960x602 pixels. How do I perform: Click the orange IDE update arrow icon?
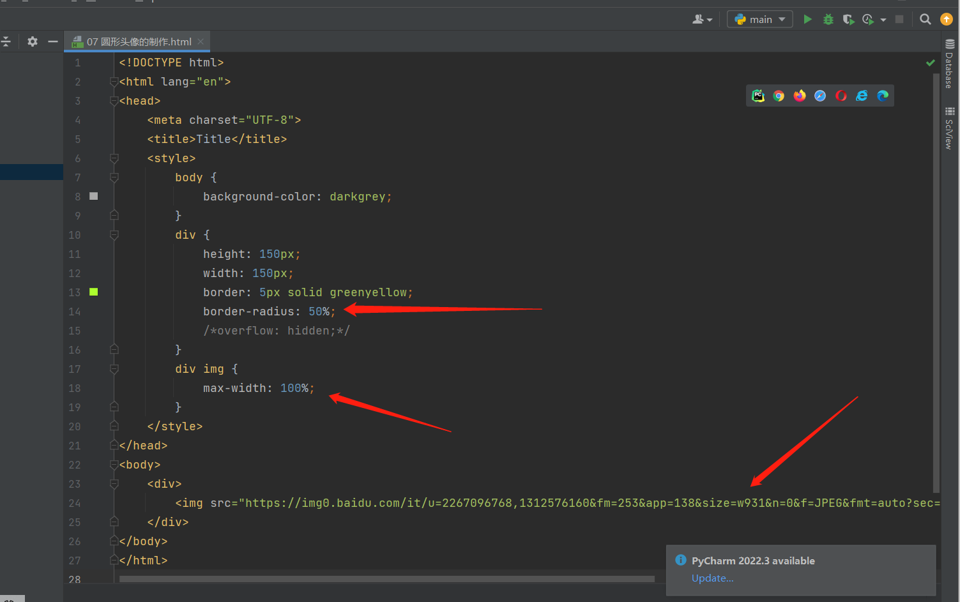[x=947, y=19]
